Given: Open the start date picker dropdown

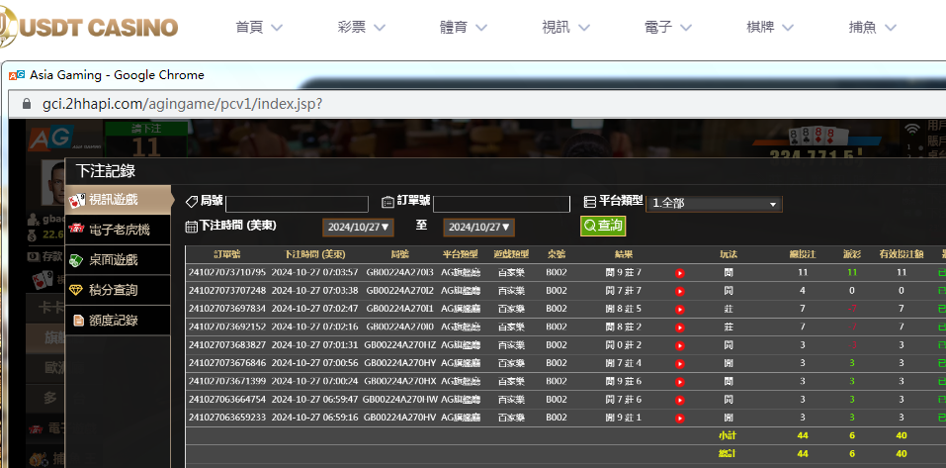Looking at the screenshot, I should (358, 228).
